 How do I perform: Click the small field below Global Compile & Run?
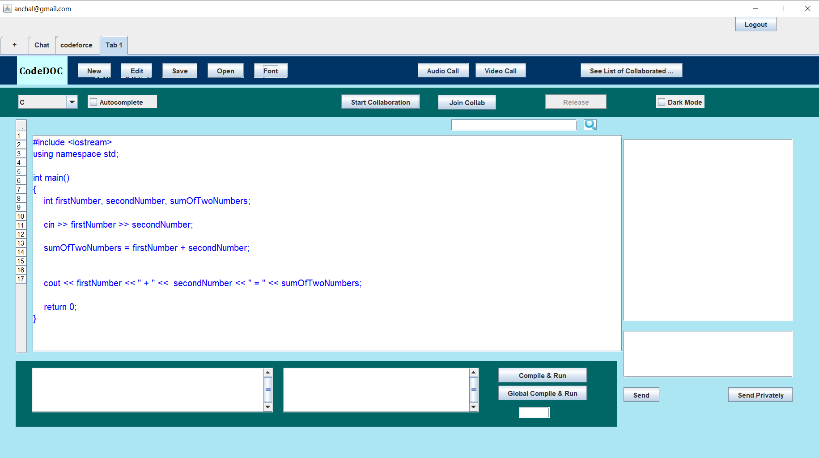[x=534, y=412]
